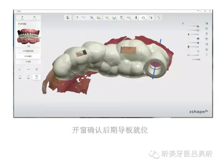Open the surgical guide design step icon
Image resolution: width=220 pixels, height=165 pixels.
[x=143, y=17]
